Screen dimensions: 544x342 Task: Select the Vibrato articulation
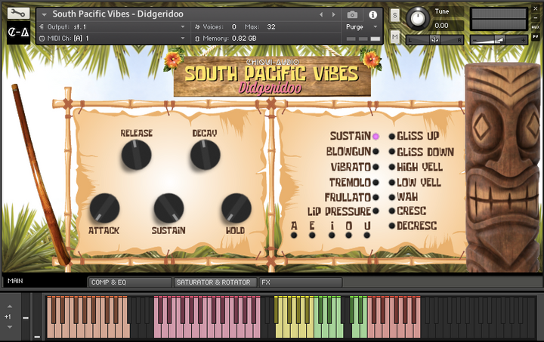click(376, 167)
